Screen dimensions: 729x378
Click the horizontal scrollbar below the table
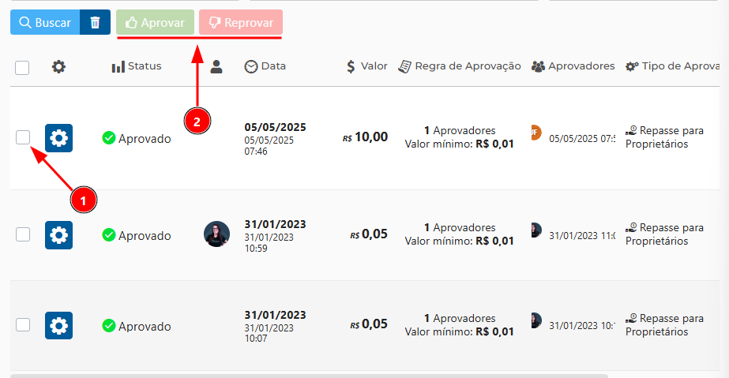(308, 376)
